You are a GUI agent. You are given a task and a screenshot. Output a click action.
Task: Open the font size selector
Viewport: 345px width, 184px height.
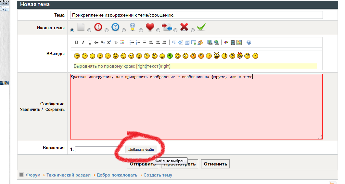pyautogui.click(x=116, y=42)
